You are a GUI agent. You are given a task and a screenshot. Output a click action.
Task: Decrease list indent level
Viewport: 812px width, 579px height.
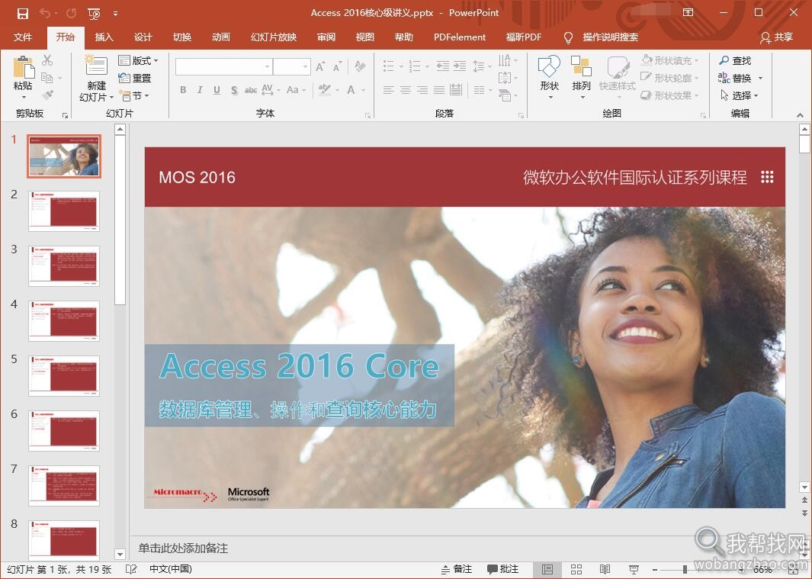point(442,66)
